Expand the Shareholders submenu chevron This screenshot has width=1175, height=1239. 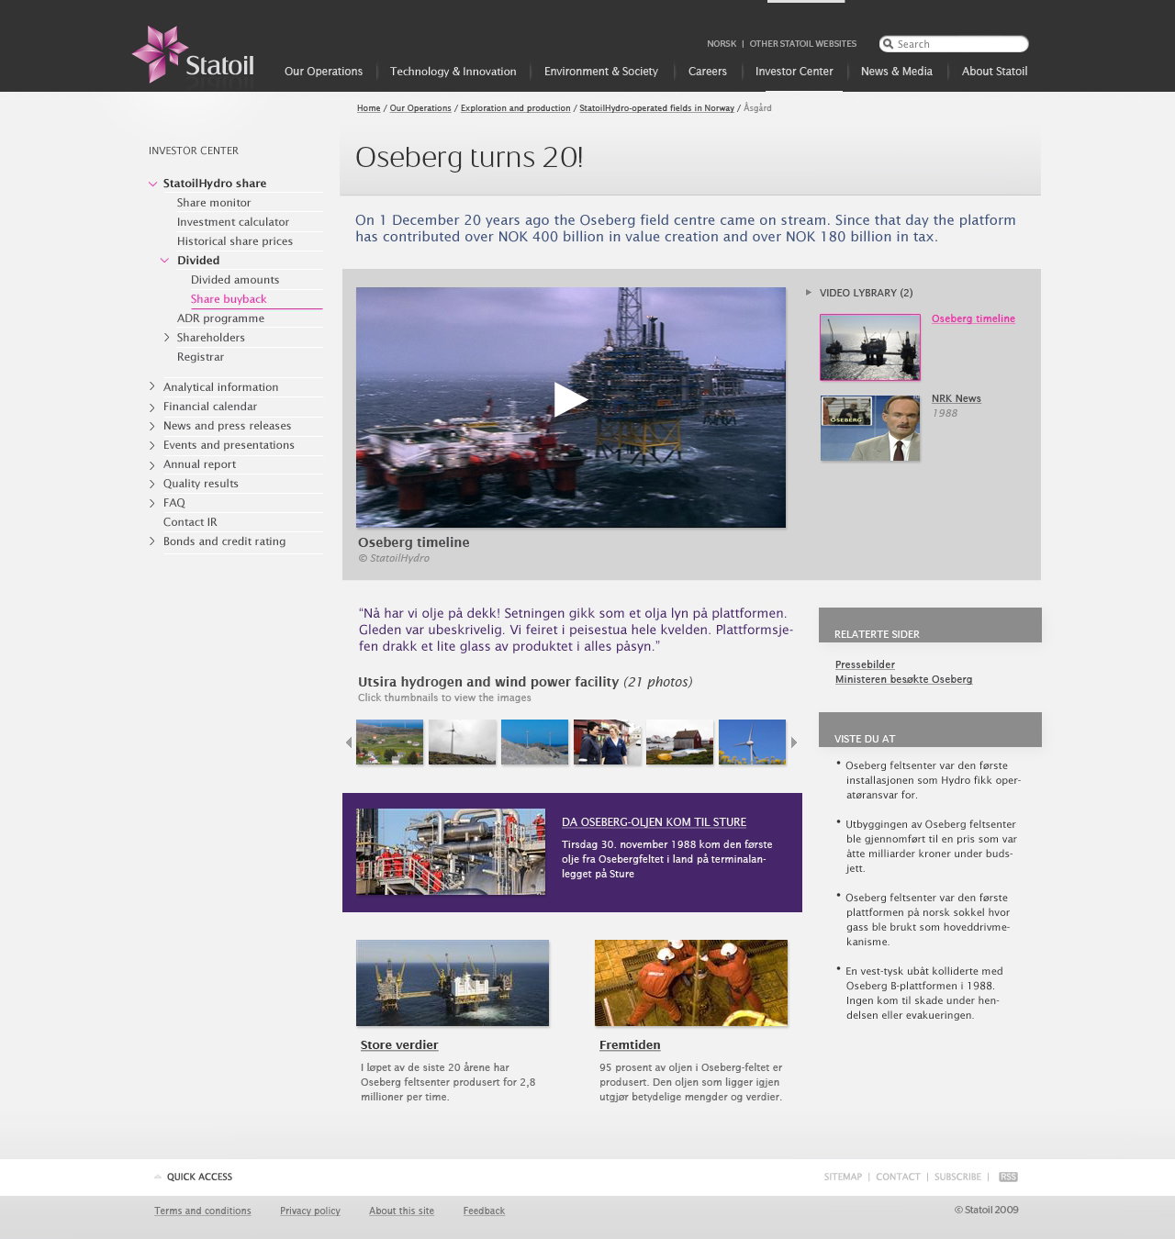[166, 338]
